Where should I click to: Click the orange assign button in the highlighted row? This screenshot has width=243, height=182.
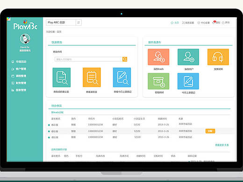[210, 131]
